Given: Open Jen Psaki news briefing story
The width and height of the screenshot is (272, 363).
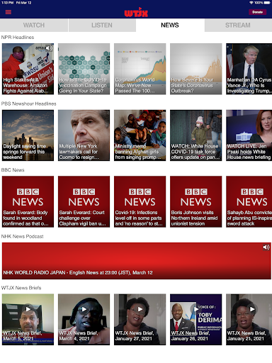Looking at the screenshot, I should point(249,135).
